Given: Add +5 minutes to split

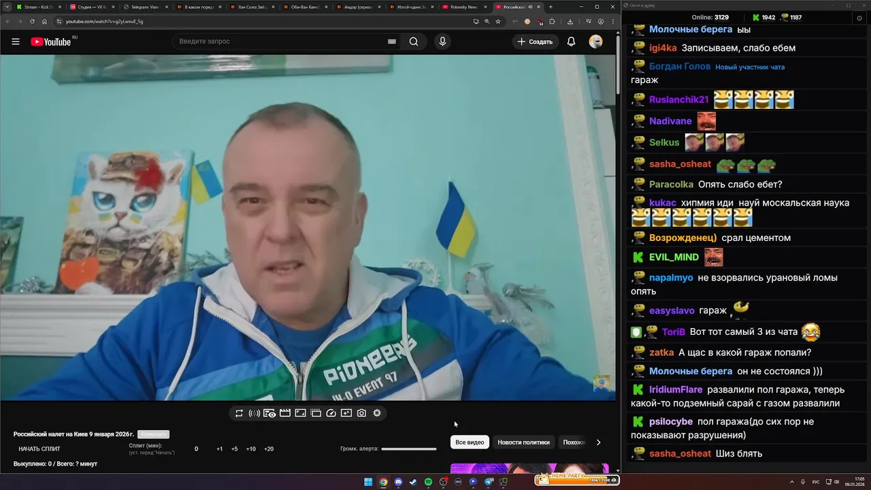Looking at the screenshot, I should point(235,449).
